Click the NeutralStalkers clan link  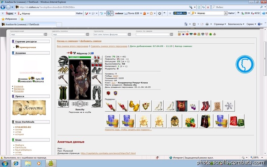(x=23, y=150)
